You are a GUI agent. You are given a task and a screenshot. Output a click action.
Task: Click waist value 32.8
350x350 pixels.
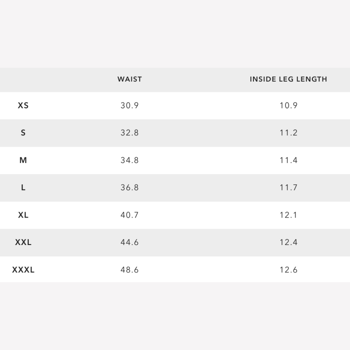pyautogui.click(x=129, y=133)
